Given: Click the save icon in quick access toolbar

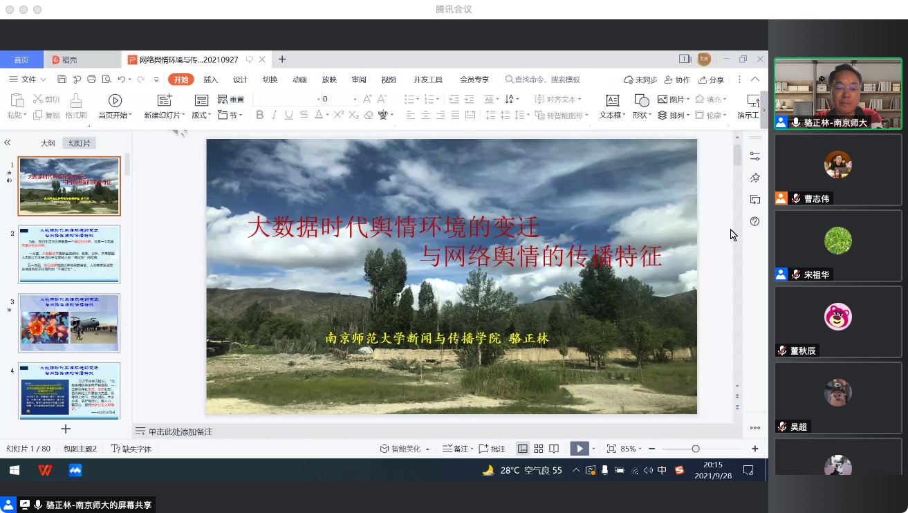Looking at the screenshot, I should [62, 80].
